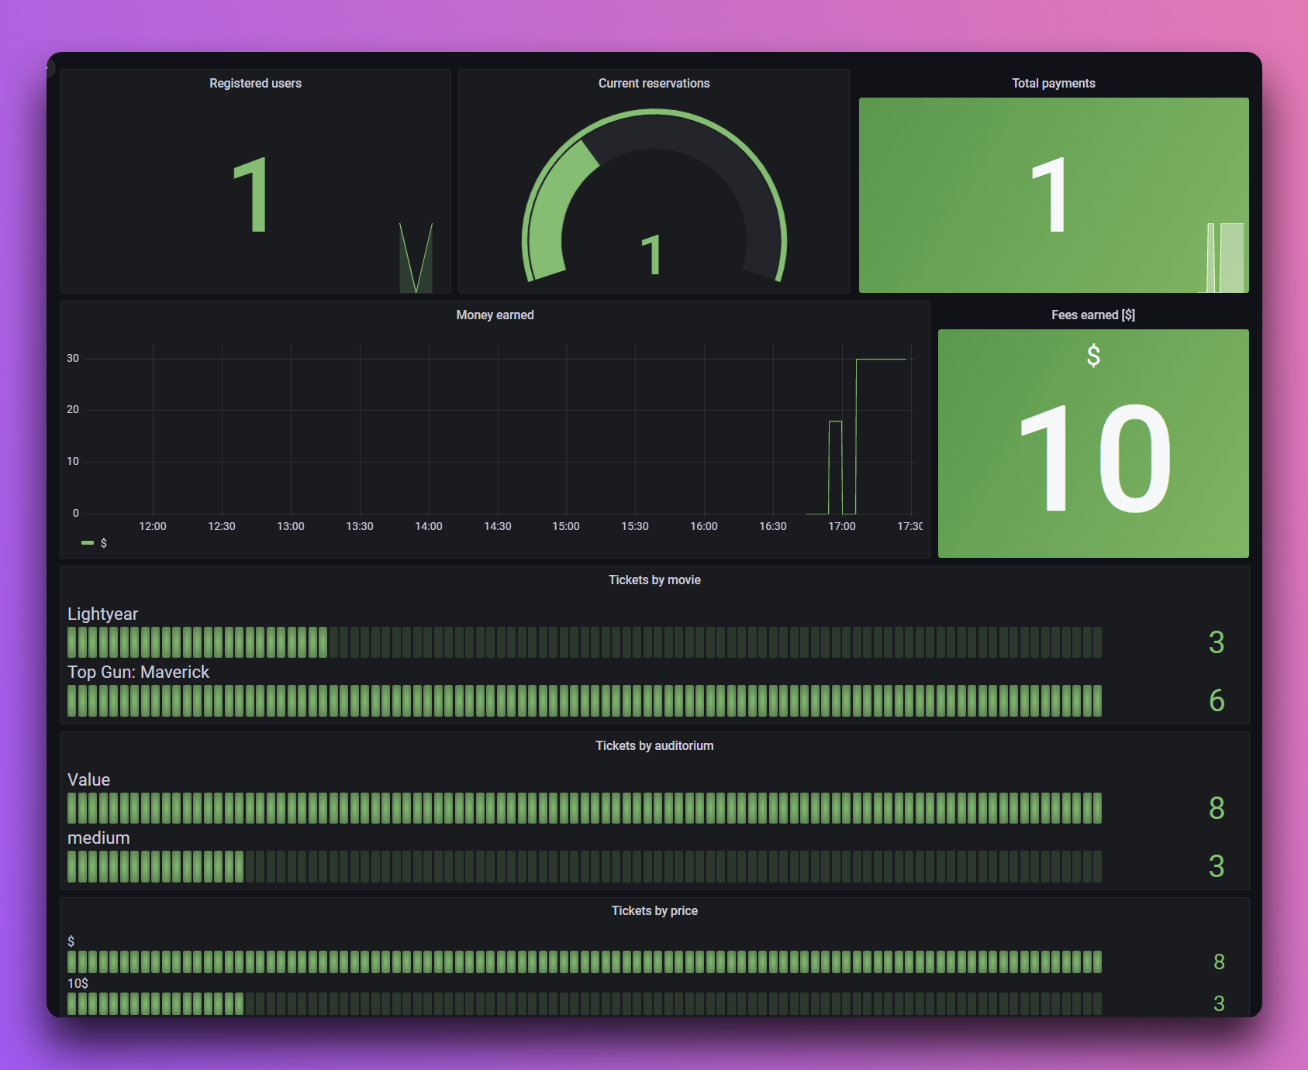The width and height of the screenshot is (1308, 1070).
Task: Click the green $ legend color swatch
Action: point(88,543)
